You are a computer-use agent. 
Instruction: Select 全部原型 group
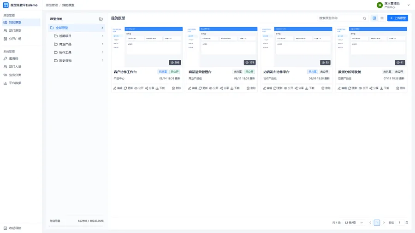77,28
